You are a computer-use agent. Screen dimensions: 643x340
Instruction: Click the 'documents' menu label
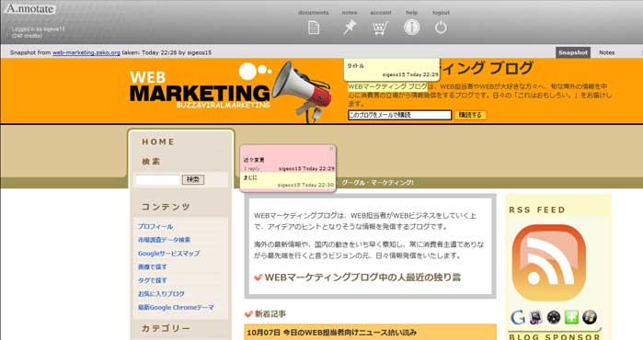tap(314, 13)
